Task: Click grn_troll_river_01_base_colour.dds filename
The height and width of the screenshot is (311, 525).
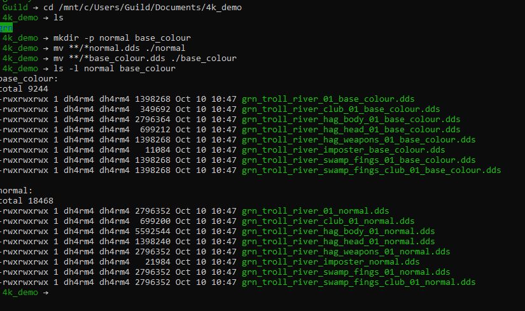Action: [x=328, y=99]
